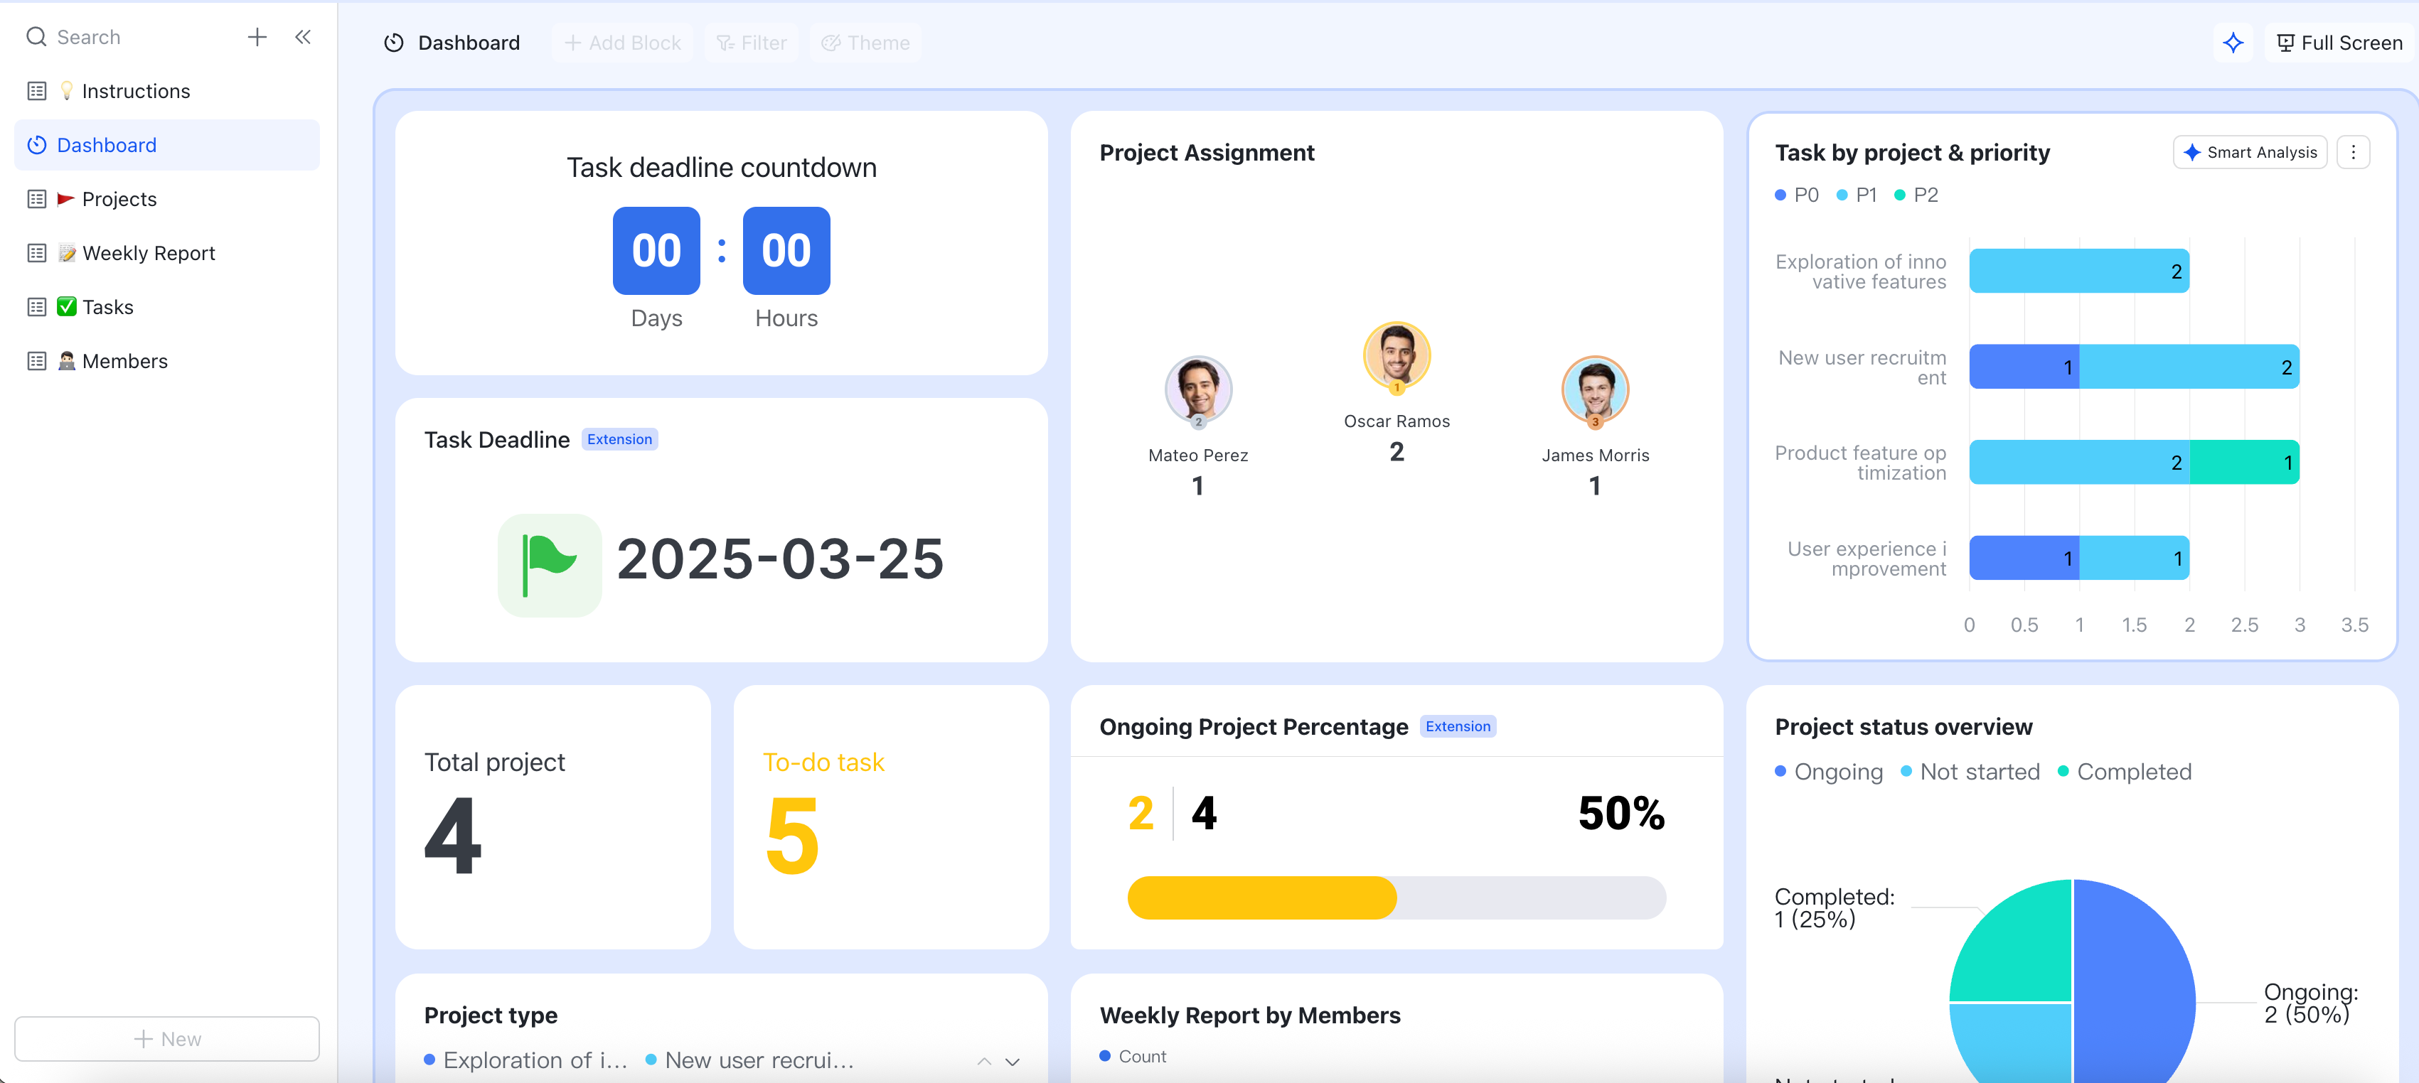Open the Projects table
The width and height of the screenshot is (2419, 1083).
click(167, 199)
